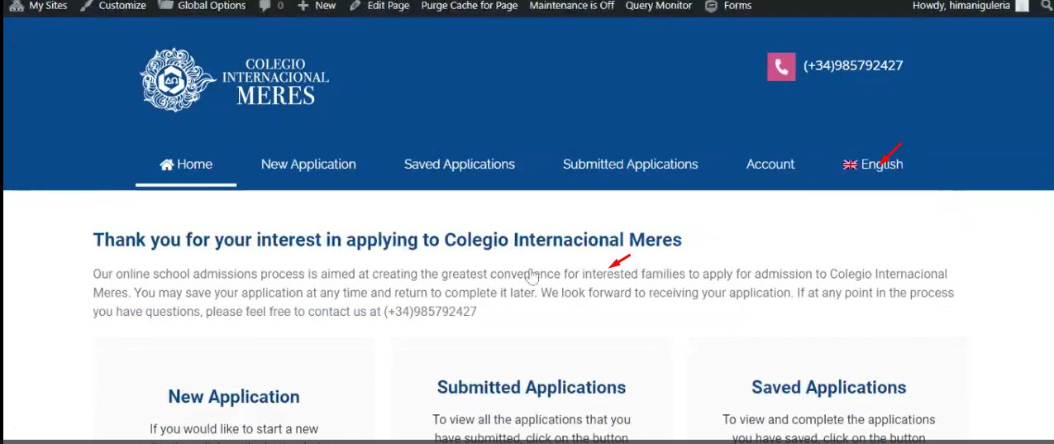Viewport: 1054px width, 444px height.
Task: Click Edit Page in admin bar
Action: (x=379, y=6)
